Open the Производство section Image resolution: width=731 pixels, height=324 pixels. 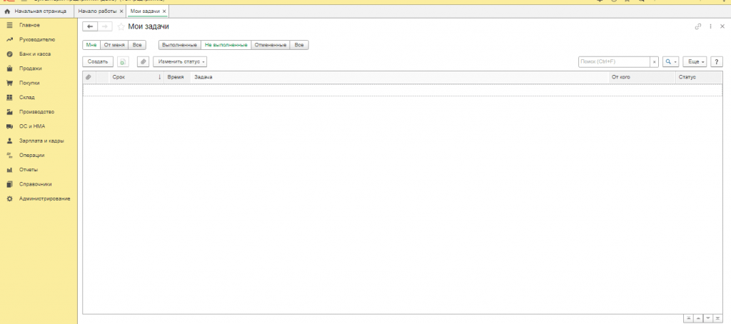coord(39,112)
